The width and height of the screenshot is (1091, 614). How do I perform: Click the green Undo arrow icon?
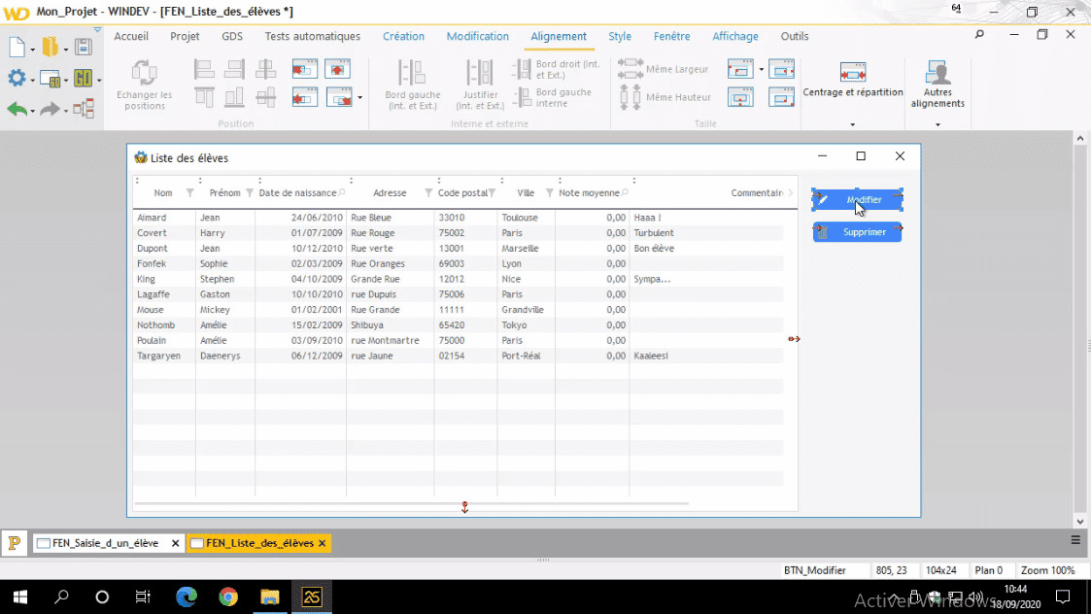point(17,109)
